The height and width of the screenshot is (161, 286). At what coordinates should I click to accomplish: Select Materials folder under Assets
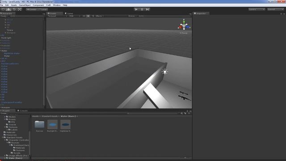(11, 132)
